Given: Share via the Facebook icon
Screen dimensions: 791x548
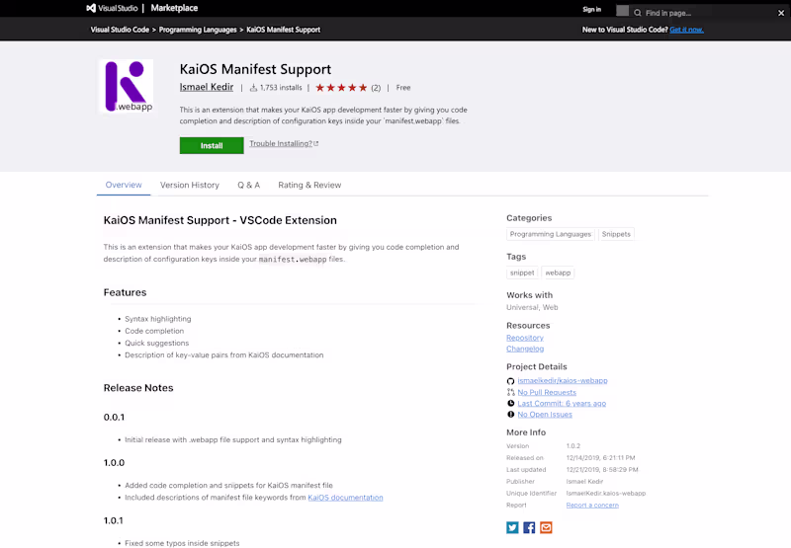Looking at the screenshot, I should (x=529, y=527).
